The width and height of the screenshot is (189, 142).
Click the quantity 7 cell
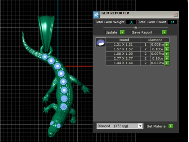point(145,49)
